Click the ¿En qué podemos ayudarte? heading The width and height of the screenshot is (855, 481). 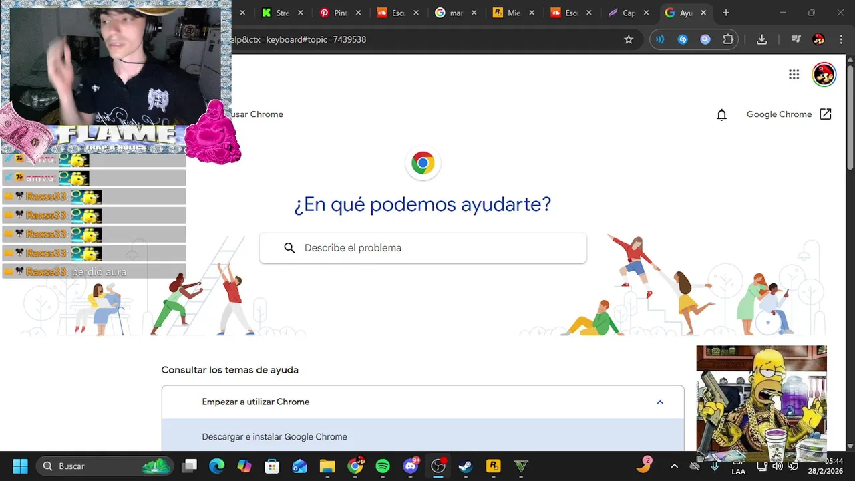(423, 204)
